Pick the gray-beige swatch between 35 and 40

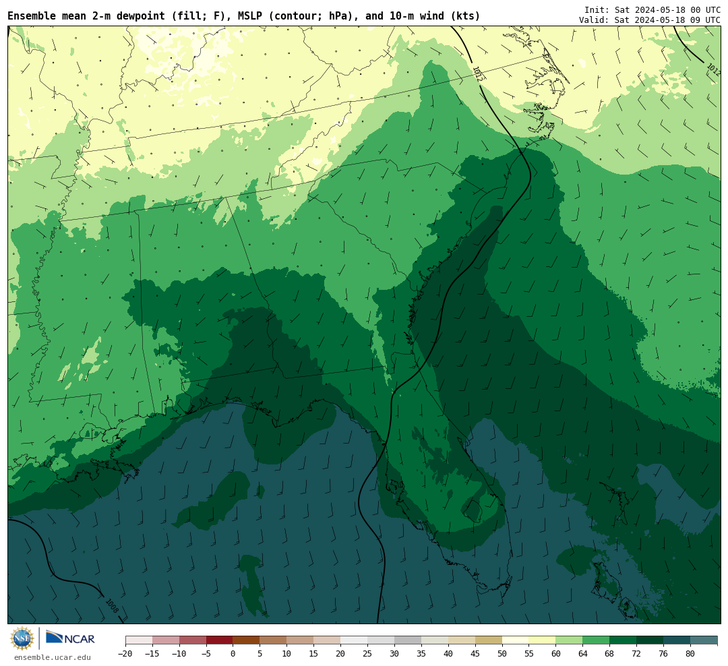coord(435,640)
